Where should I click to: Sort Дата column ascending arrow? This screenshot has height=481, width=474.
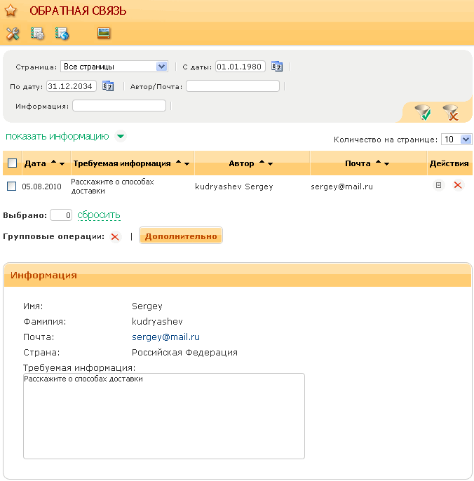pyautogui.click(x=53, y=163)
